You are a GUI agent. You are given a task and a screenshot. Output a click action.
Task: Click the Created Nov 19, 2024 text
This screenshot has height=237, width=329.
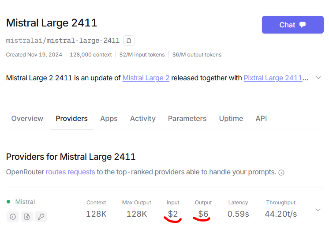tap(34, 55)
